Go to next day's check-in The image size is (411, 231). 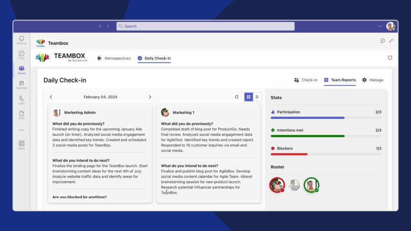click(x=150, y=97)
